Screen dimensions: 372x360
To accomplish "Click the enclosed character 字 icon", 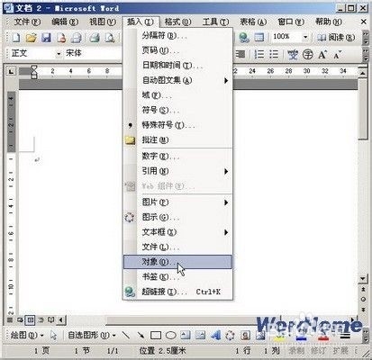I will pos(307,54).
